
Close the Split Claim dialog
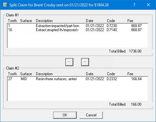click(x=148, y=5)
